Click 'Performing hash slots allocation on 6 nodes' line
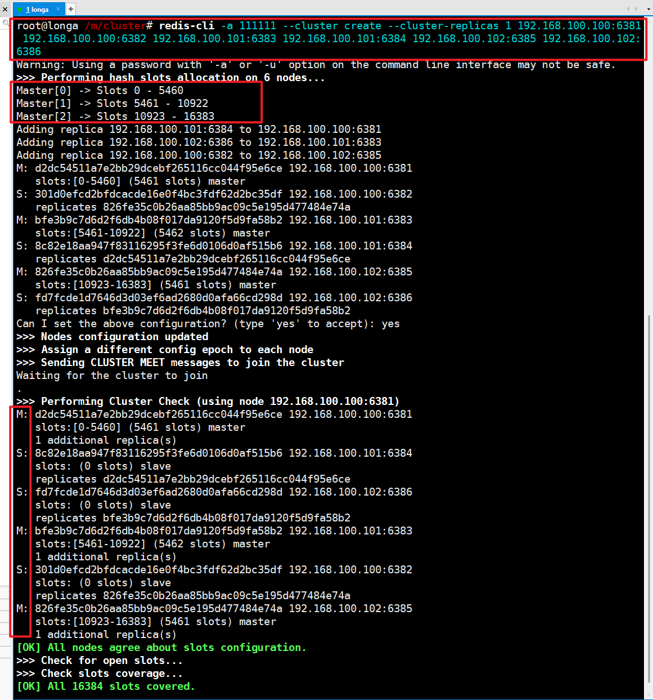 [170, 78]
